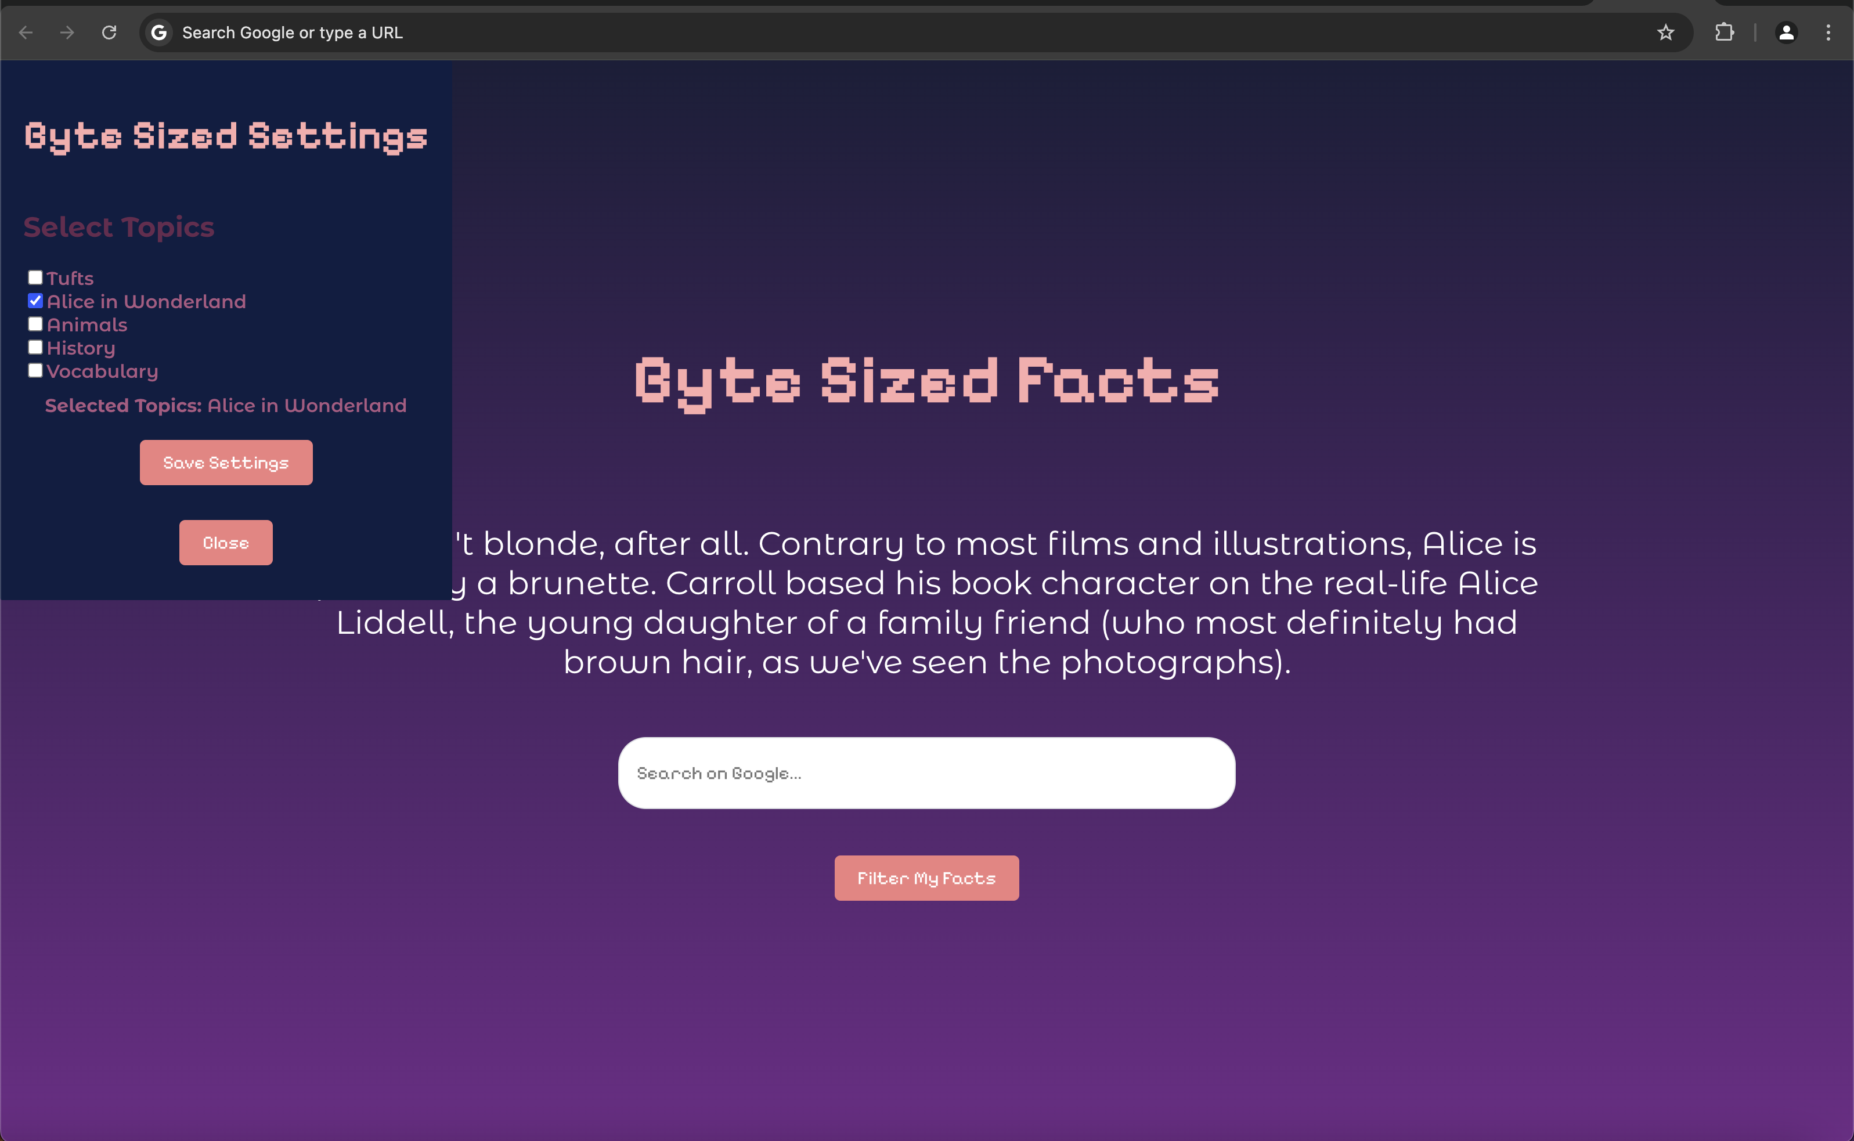The height and width of the screenshot is (1141, 1854).
Task: Focus the Search on Google field
Action: [926, 772]
